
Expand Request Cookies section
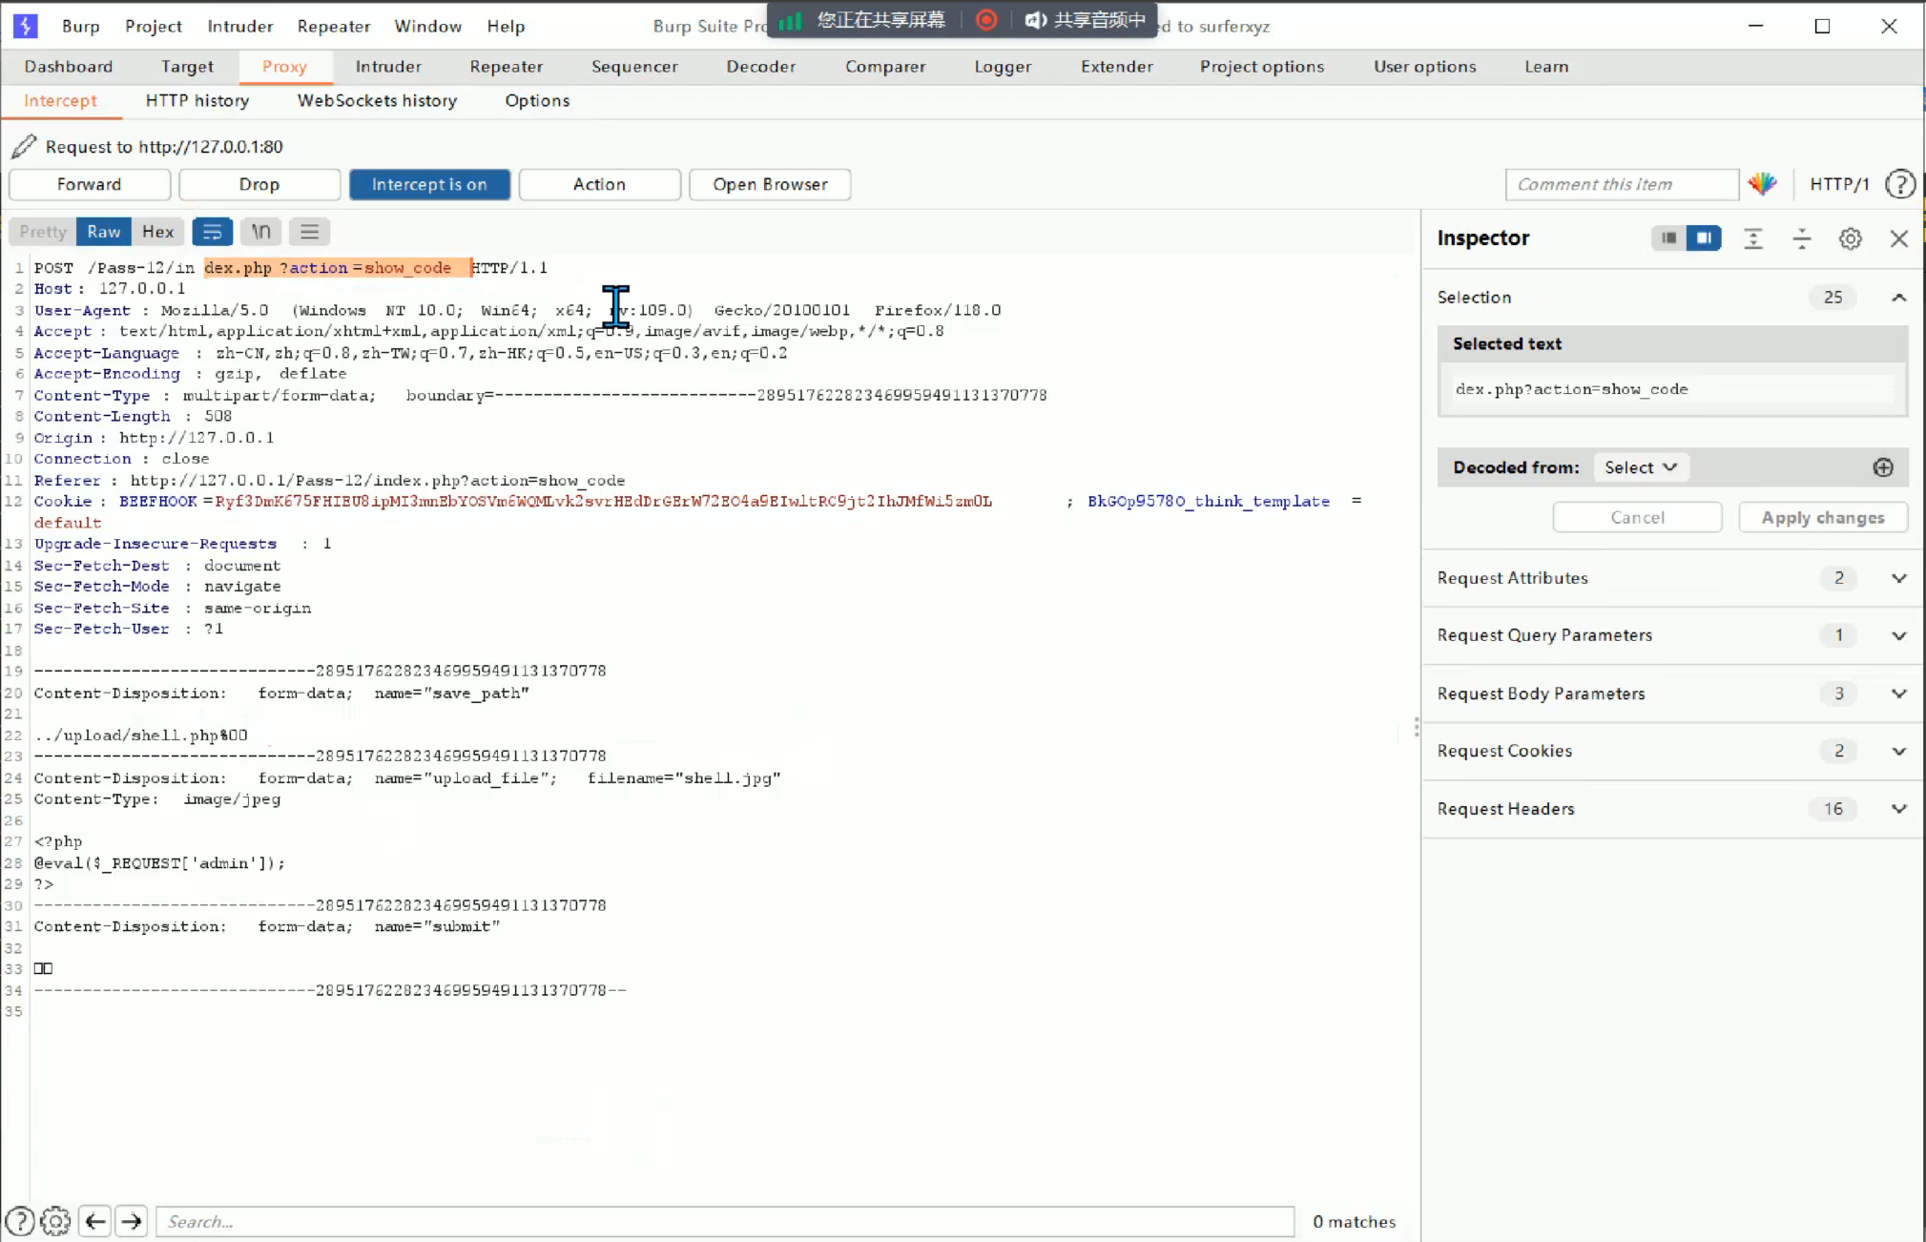pos(1898,751)
